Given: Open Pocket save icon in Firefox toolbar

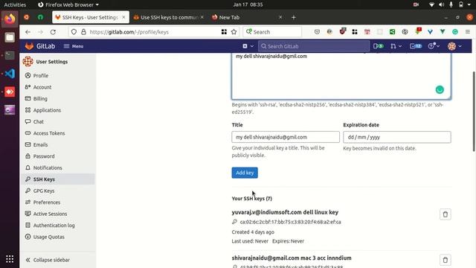Looking at the screenshot, I should pos(317,32).
